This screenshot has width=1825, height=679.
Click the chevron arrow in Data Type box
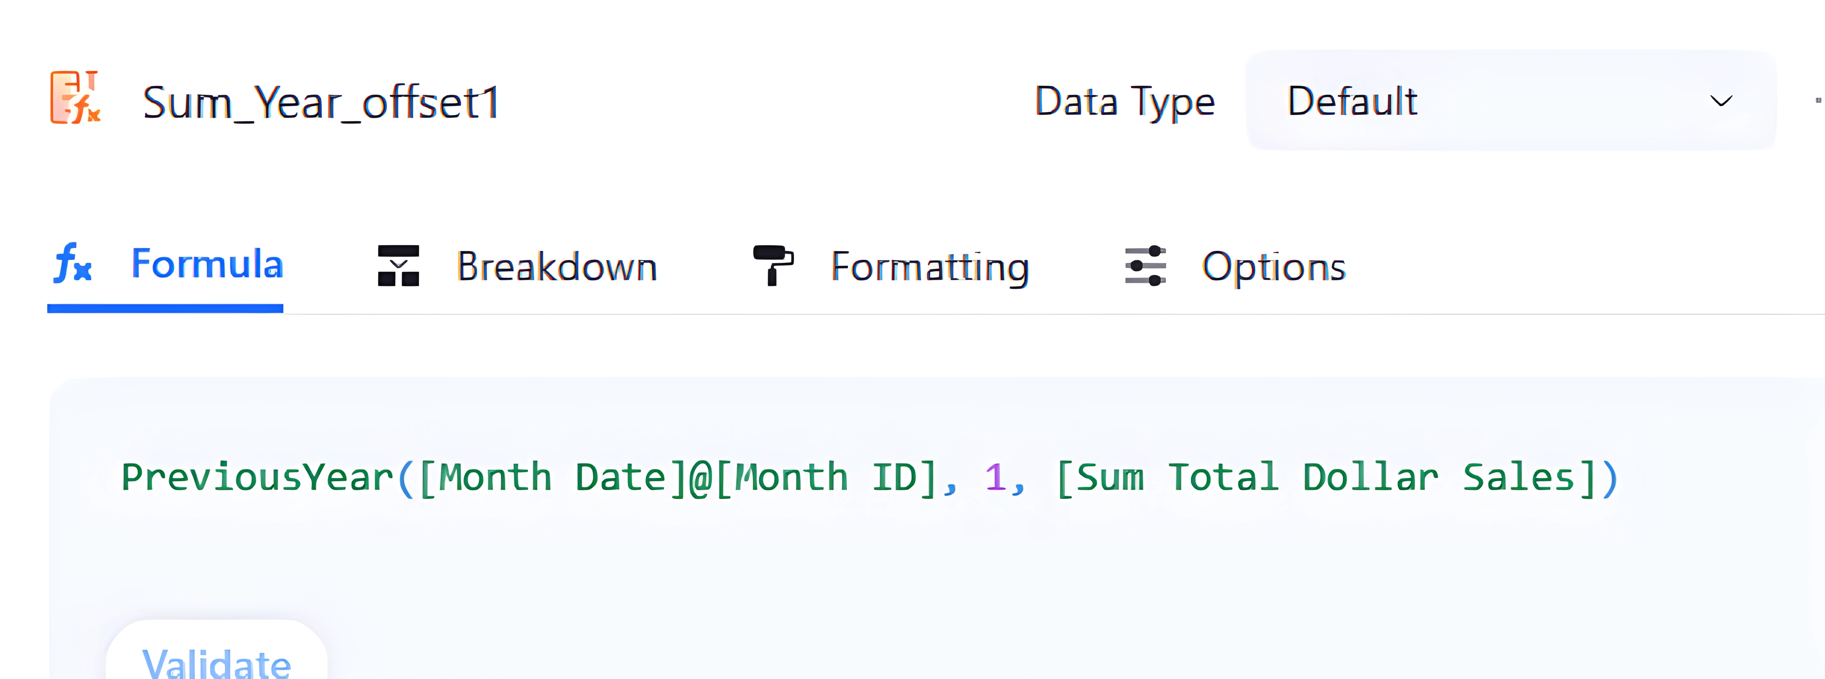[x=1721, y=101]
